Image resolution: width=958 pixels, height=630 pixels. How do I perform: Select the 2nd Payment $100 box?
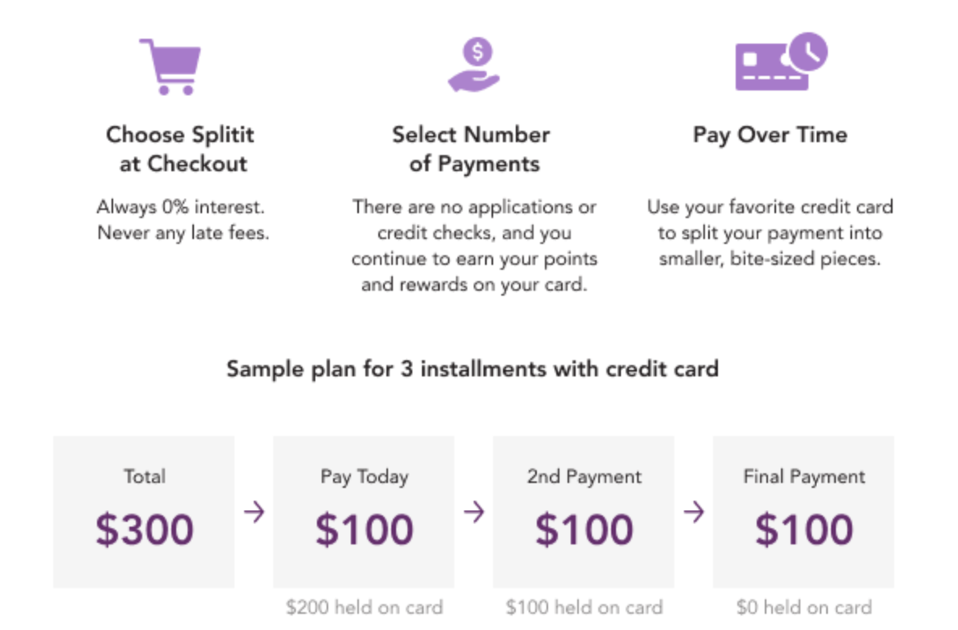click(584, 511)
